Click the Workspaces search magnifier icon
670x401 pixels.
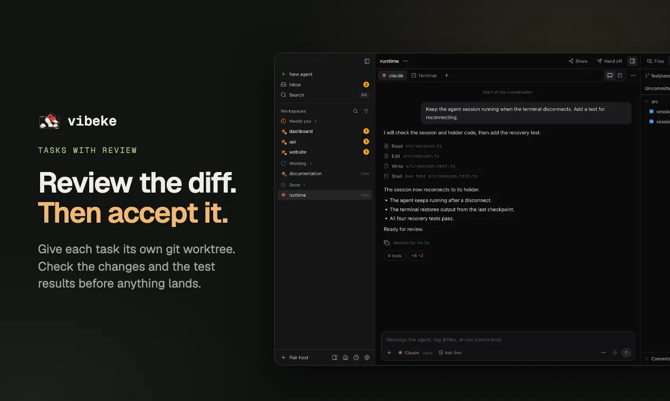[x=356, y=111]
